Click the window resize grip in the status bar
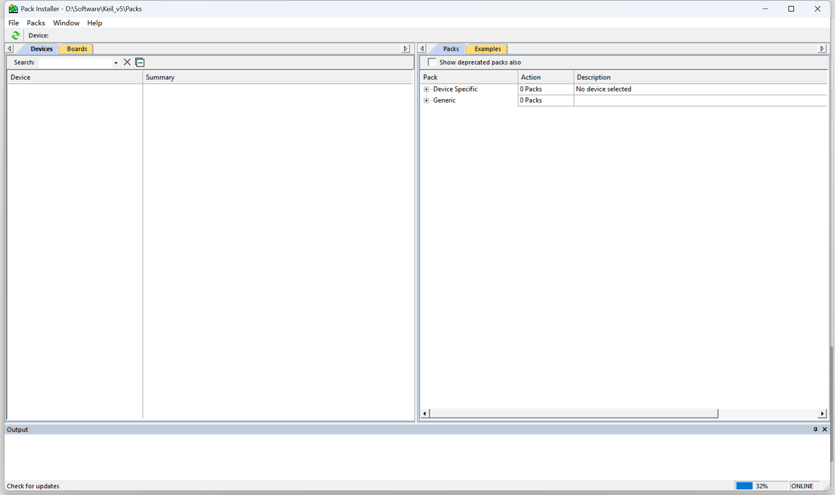This screenshot has width=835, height=495. 826,486
